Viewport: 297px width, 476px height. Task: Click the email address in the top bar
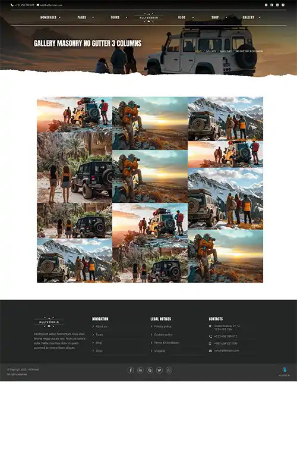[x=51, y=5]
